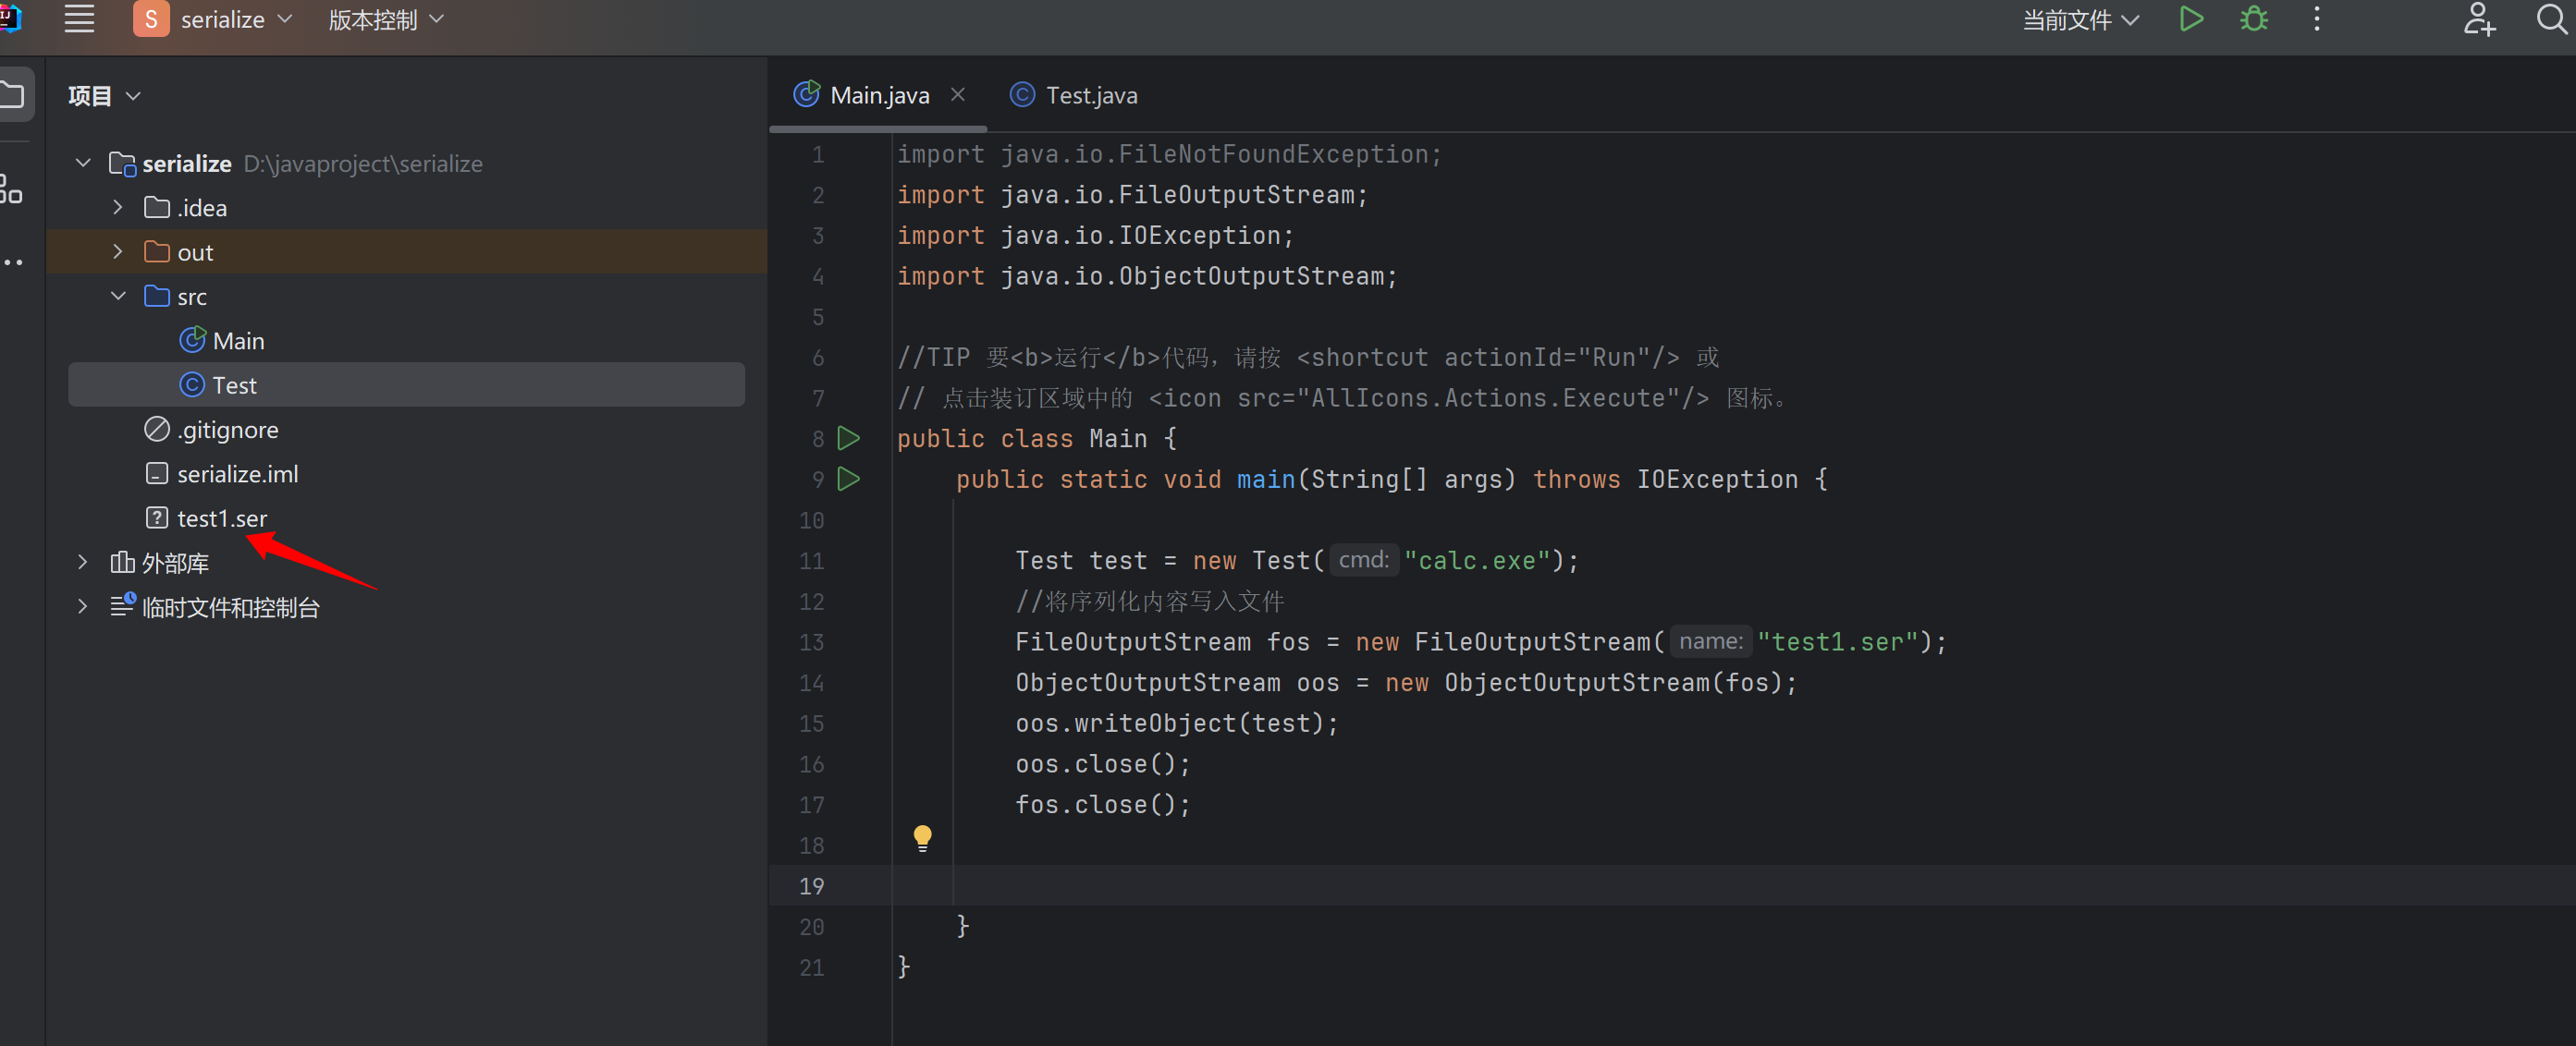This screenshot has height=1046, width=2576.
Task: Select test1.ser in project tree
Action: (x=221, y=518)
